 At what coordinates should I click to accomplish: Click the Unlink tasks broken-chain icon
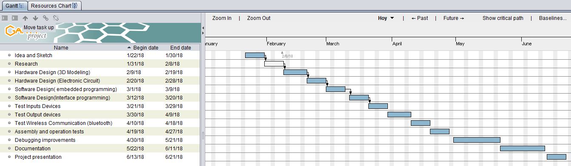[x=56, y=18]
